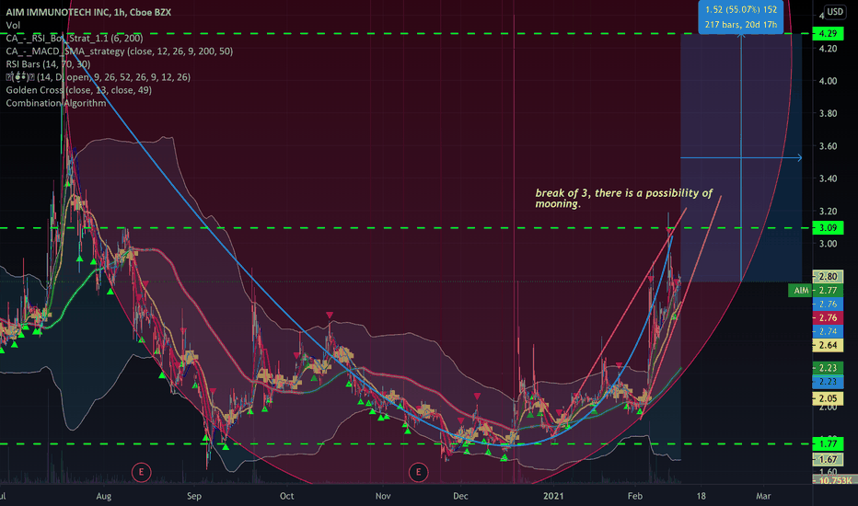Click the green 3.09 price level label
This screenshot has width=858, height=506.
coord(828,227)
